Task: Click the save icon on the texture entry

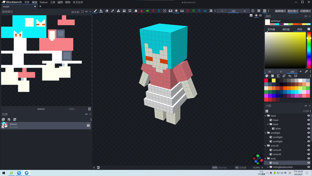Action: (88, 125)
